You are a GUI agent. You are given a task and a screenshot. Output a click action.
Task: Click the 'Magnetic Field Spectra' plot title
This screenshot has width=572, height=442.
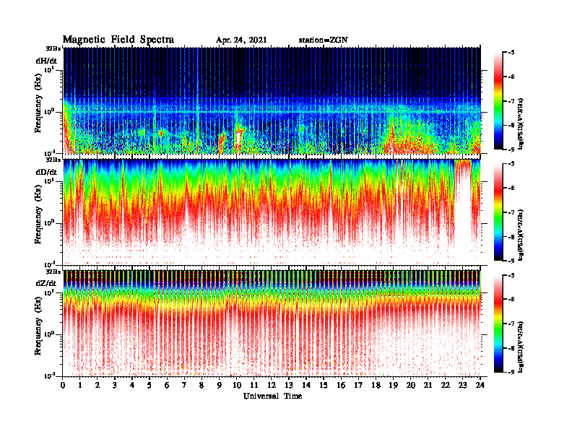tap(118, 40)
